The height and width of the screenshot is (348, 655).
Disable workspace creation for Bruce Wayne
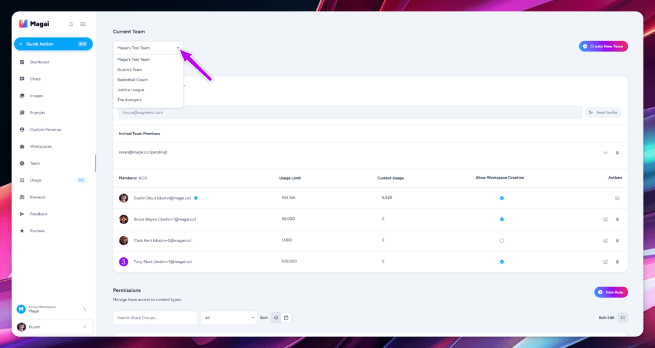pyautogui.click(x=502, y=219)
